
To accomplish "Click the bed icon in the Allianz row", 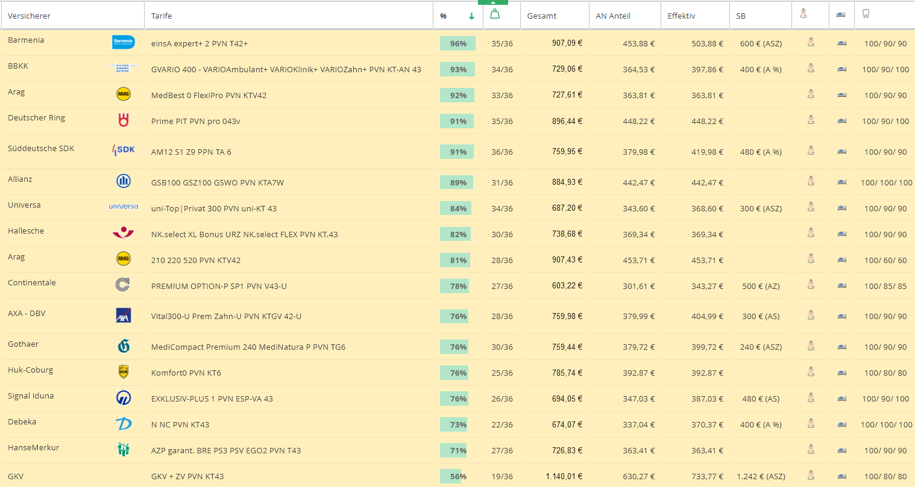I will pyautogui.click(x=842, y=182).
